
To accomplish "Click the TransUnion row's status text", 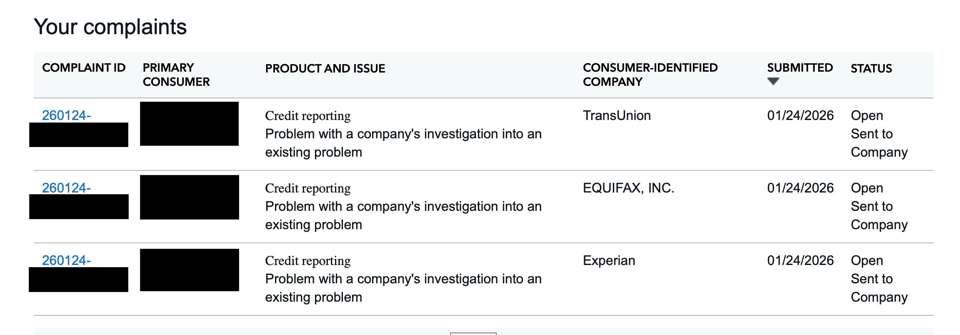I will 878,134.
